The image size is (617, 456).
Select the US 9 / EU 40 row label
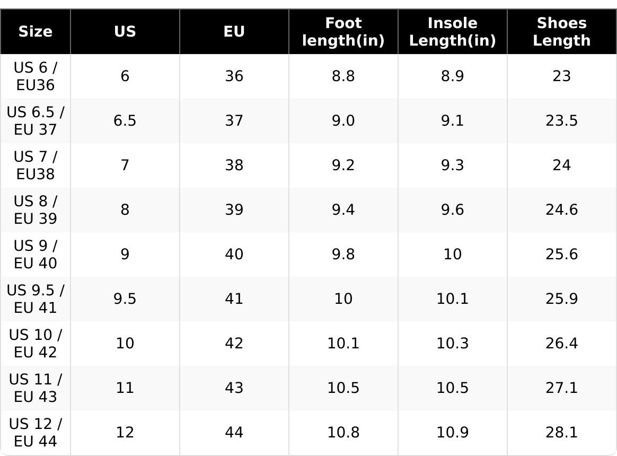coord(36,255)
